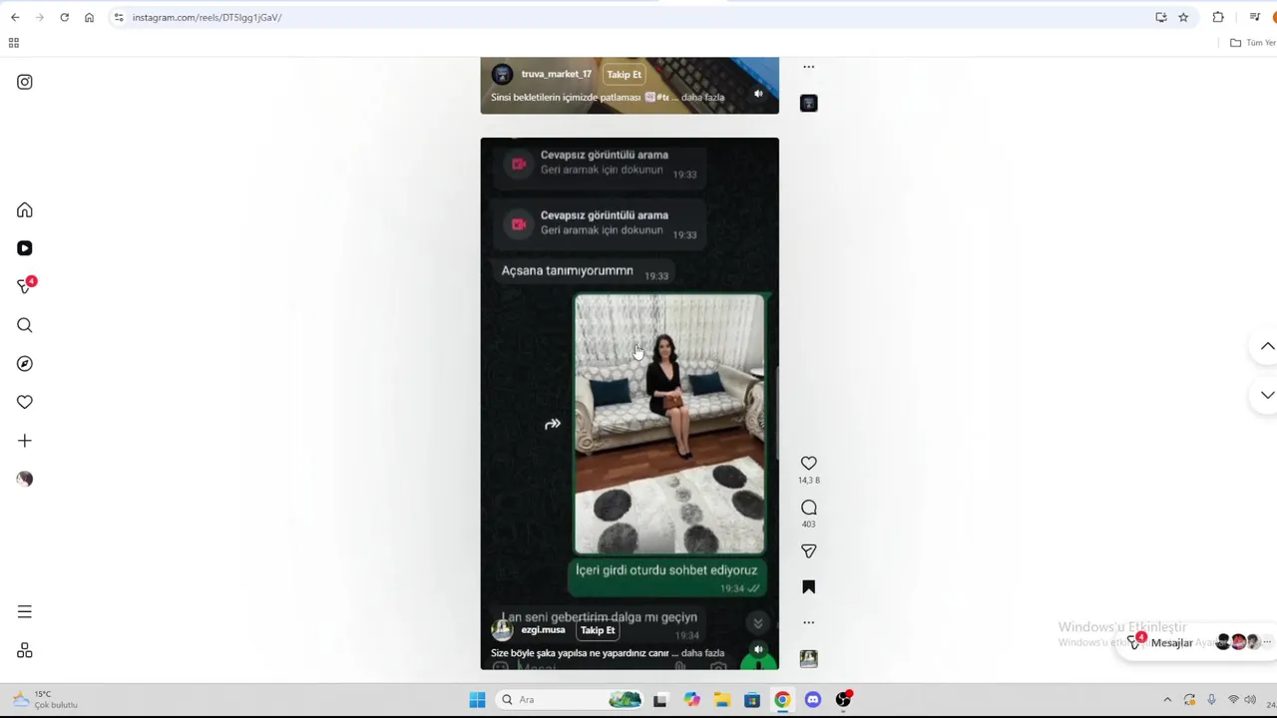
Task: Open Task View from the taskbar
Action: pos(659,700)
